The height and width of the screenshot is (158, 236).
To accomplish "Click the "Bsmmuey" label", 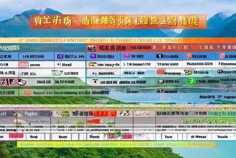I will tap(172, 74).
